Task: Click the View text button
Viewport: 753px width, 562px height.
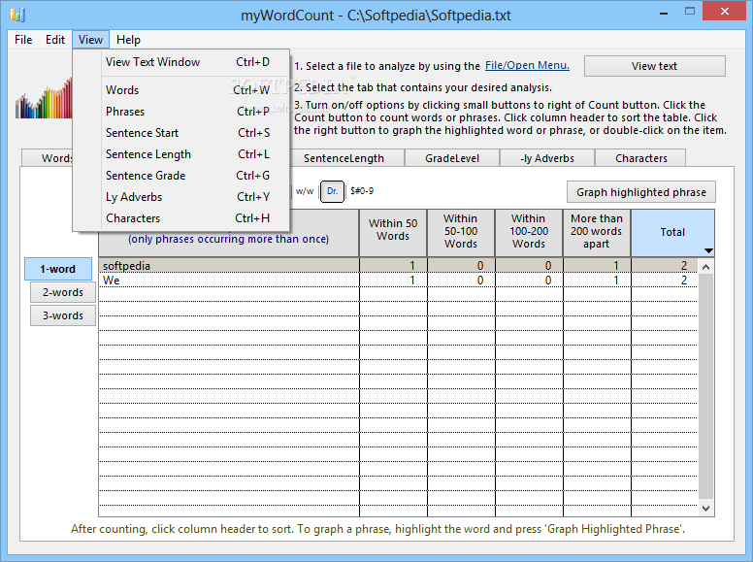Action: [655, 66]
